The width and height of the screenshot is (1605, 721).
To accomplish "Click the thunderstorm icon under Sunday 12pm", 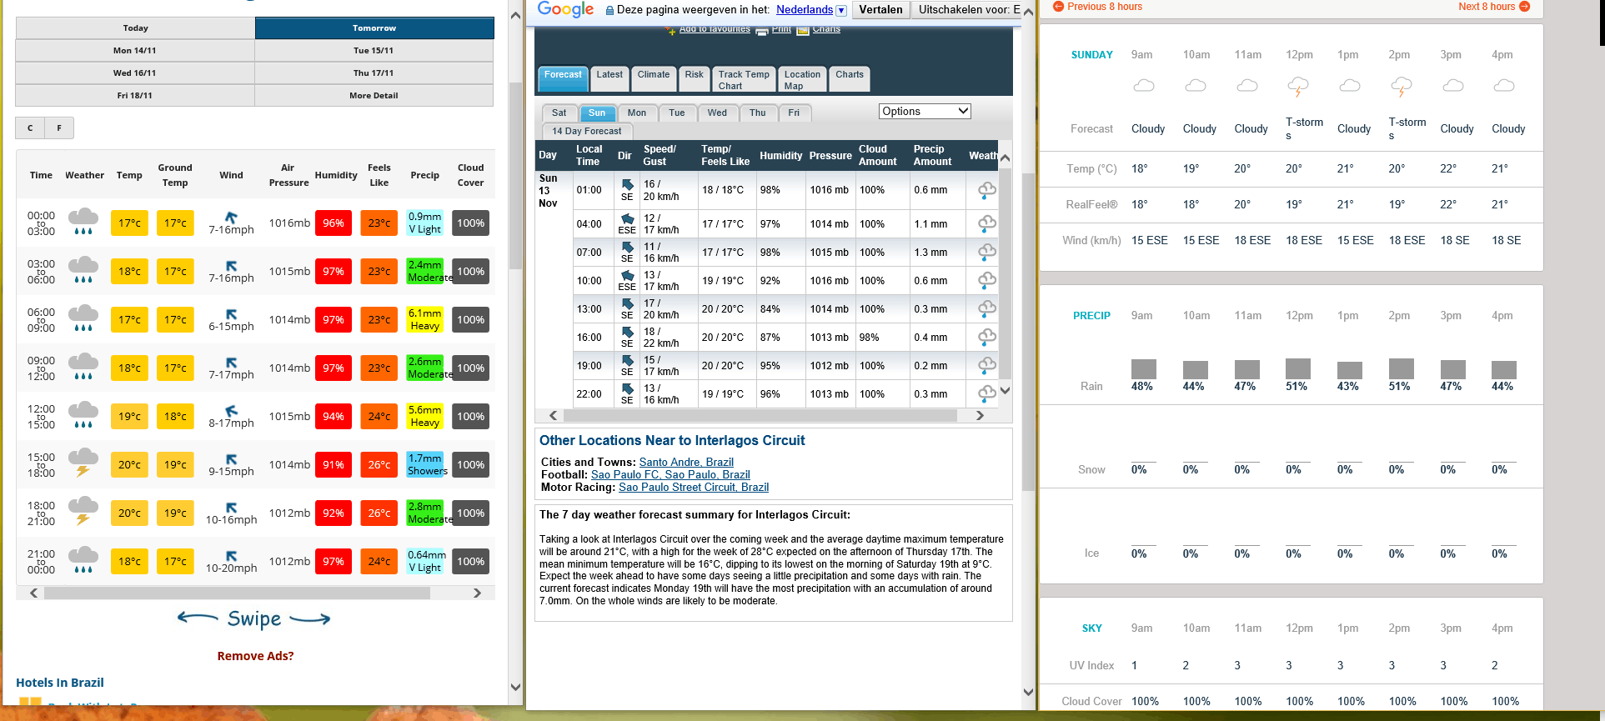I will [1298, 86].
